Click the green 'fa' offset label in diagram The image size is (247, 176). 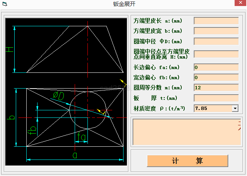[x=81, y=137]
